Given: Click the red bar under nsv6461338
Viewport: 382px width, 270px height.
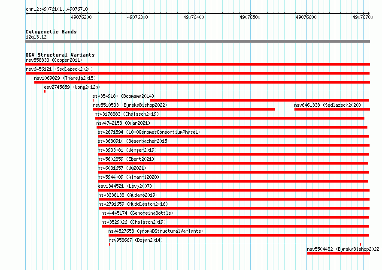Looking at the screenshot, I should click(x=332, y=109).
